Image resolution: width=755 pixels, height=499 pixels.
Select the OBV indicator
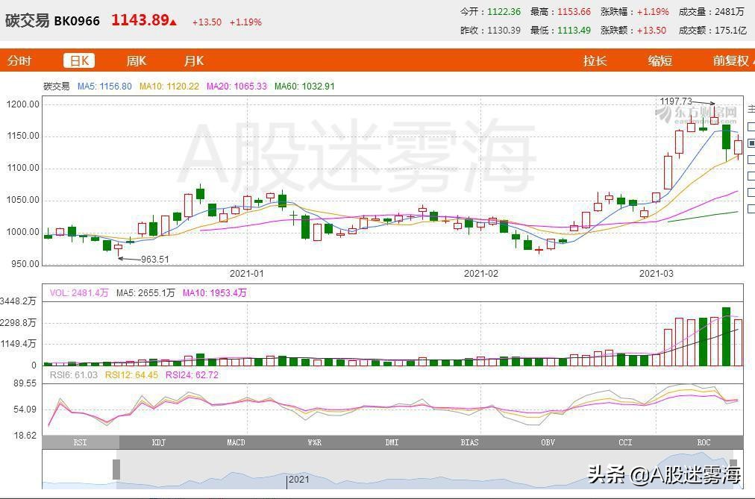(x=548, y=442)
